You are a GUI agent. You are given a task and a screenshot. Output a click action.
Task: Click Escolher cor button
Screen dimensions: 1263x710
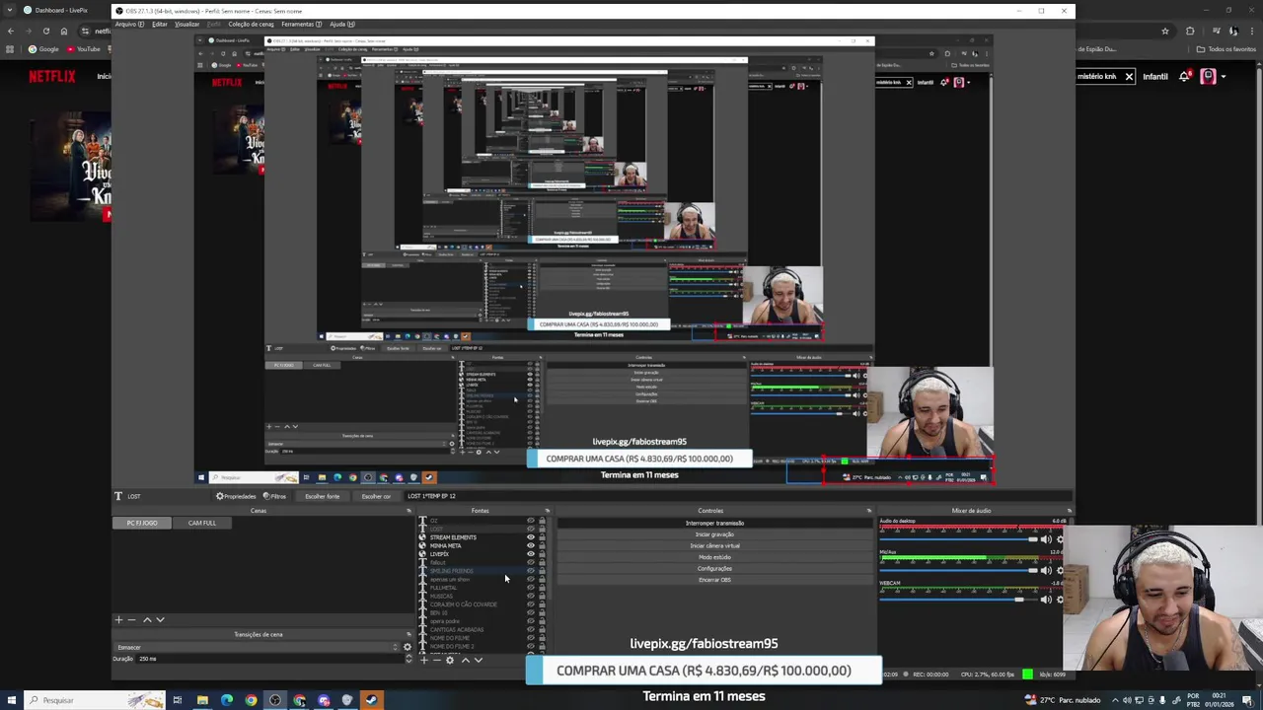click(376, 496)
